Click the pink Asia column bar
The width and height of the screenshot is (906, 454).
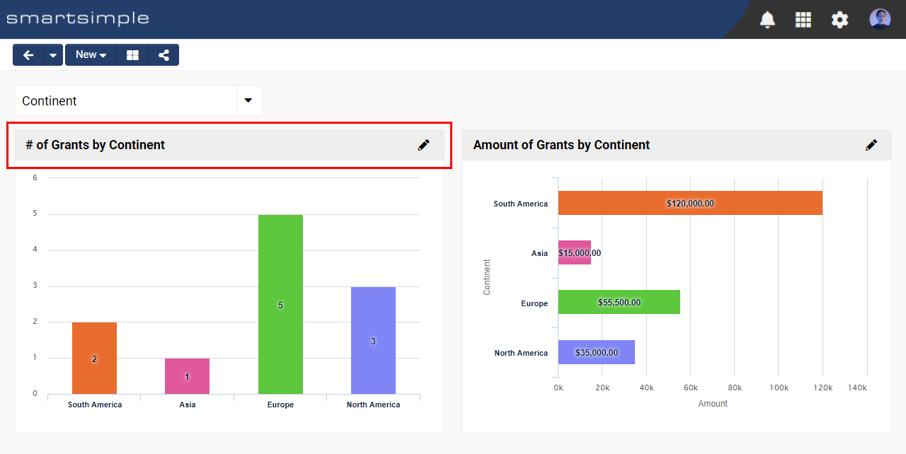pyautogui.click(x=187, y=376)
